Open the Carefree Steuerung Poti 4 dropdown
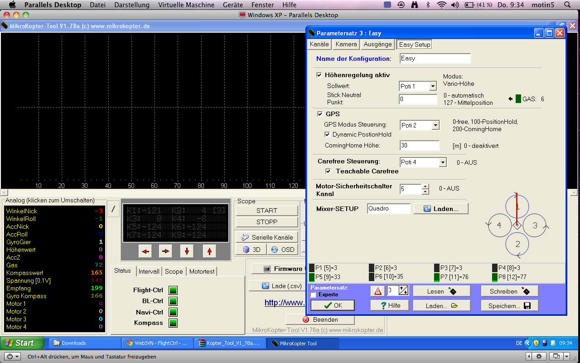Screen dimensions: 580x363 [443, 162]
